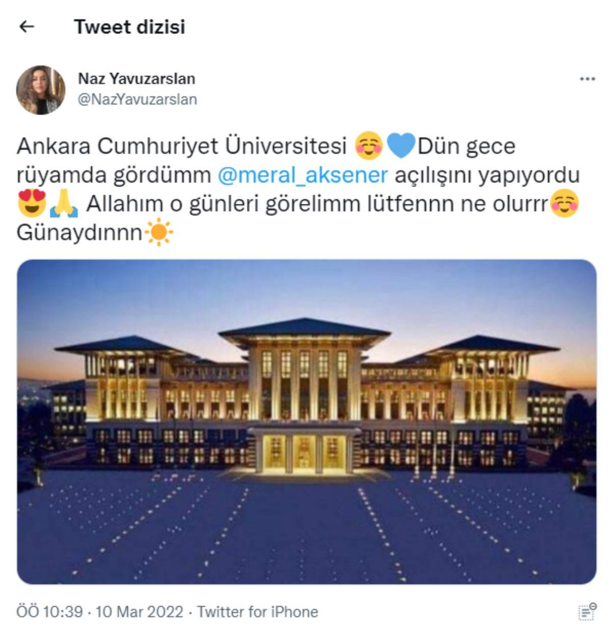Click the @NazYavuzarslan handle
Viewport: 611px width, 638px height.
(137, 99)
